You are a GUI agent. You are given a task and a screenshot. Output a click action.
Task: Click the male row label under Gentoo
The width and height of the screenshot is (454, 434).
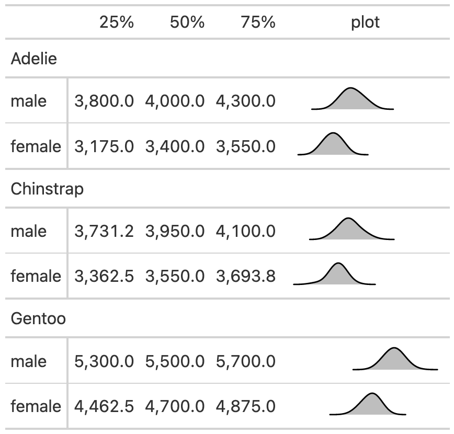click(28, 361)
